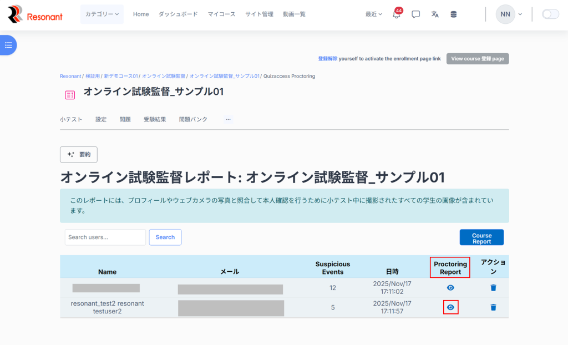Click the Course Report button
Image resolution: width=568 pixels, height=345 pixels.
pyautogui.click(x=481, y=237)
